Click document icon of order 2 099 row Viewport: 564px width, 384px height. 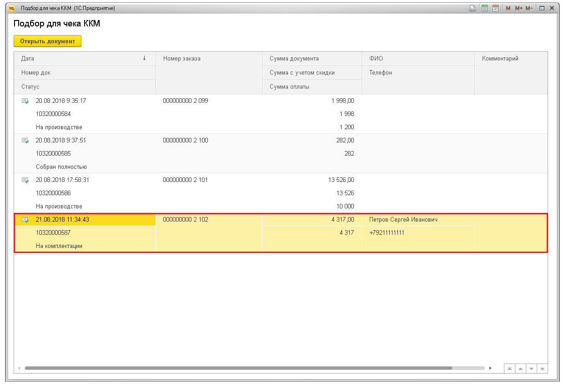pyautogui.click(x=25, y=101)
